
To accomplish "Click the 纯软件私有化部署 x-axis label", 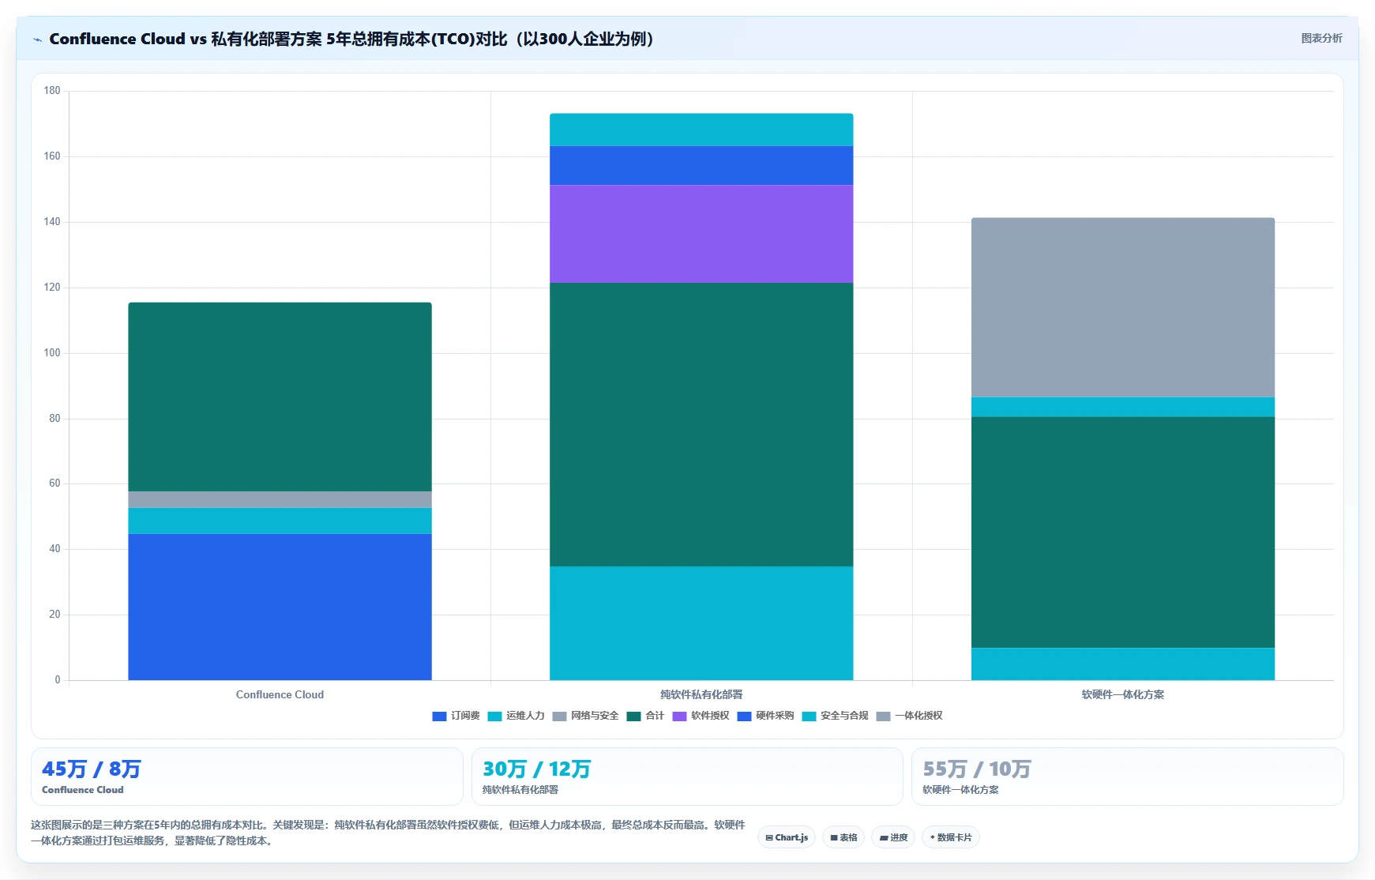I will point(701,694).
